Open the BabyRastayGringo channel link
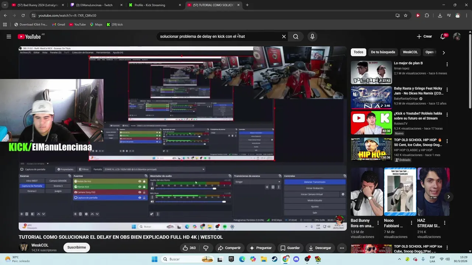 pyautogui.click(x=406, y=99)
